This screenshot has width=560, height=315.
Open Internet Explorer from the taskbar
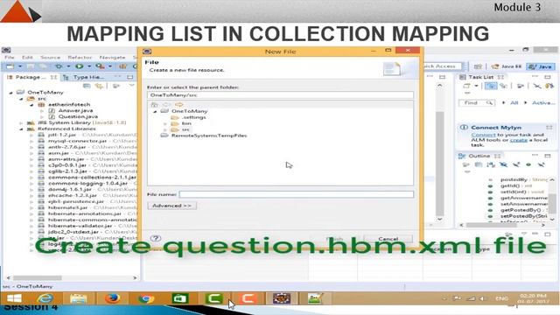point(45,298)
